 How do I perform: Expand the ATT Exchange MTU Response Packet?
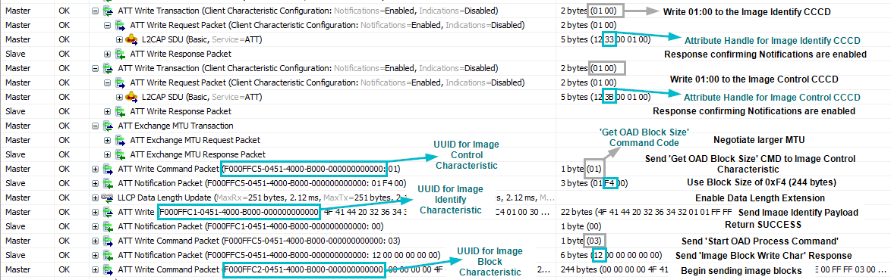pos(108,154)
